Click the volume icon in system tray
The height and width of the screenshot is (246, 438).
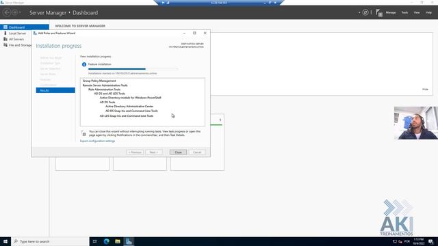point(400,241)
